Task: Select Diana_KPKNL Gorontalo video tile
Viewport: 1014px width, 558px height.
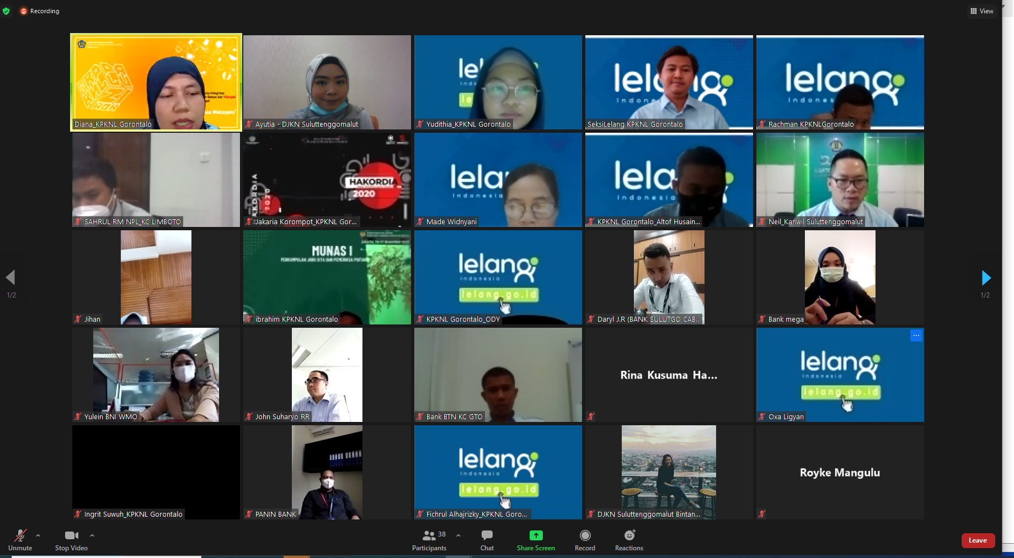Action: point(156,82)
